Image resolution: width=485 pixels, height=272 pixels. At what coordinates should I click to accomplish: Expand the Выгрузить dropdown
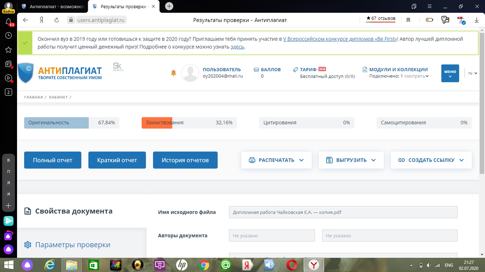click(351, 160)
